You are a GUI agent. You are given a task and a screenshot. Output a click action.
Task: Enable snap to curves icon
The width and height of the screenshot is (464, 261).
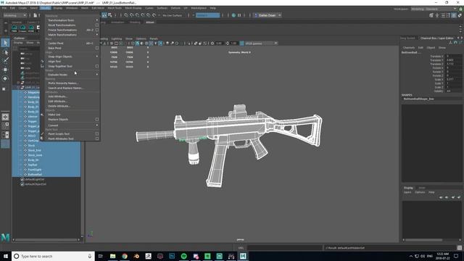[132, 15]
